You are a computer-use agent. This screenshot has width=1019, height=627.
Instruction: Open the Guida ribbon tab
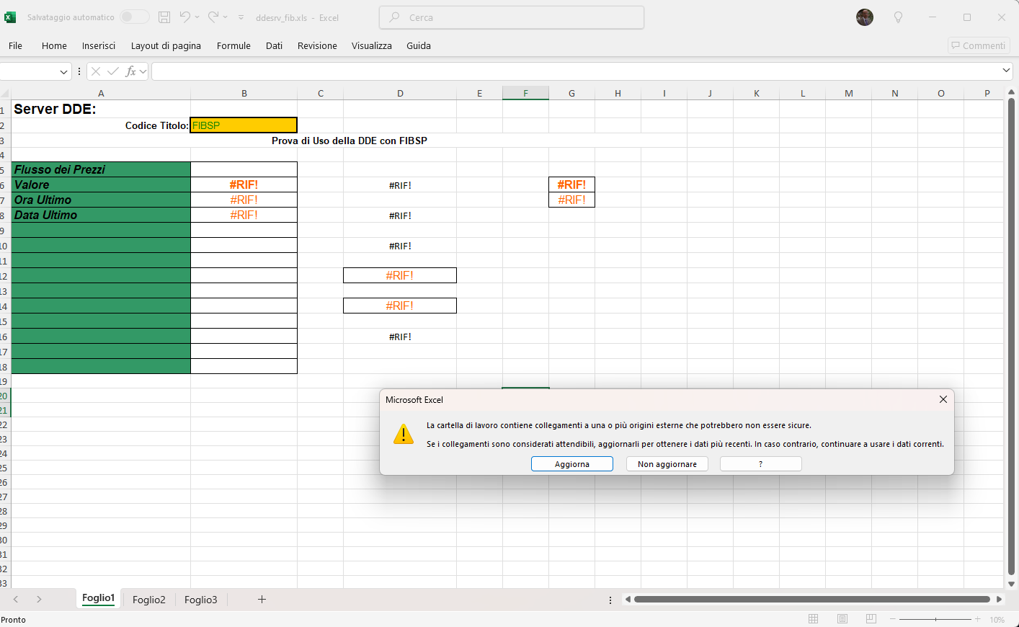419,45
